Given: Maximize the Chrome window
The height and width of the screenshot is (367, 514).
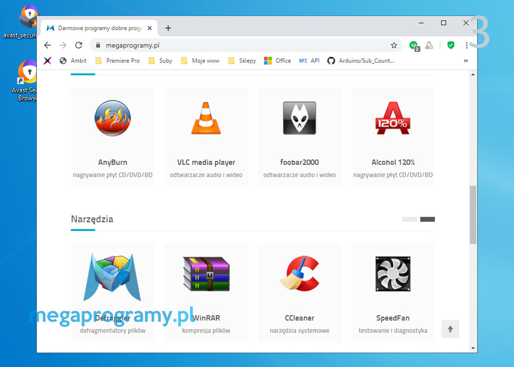Looking at the screenshot, I should pyautogui.click(x=444, y=23).
